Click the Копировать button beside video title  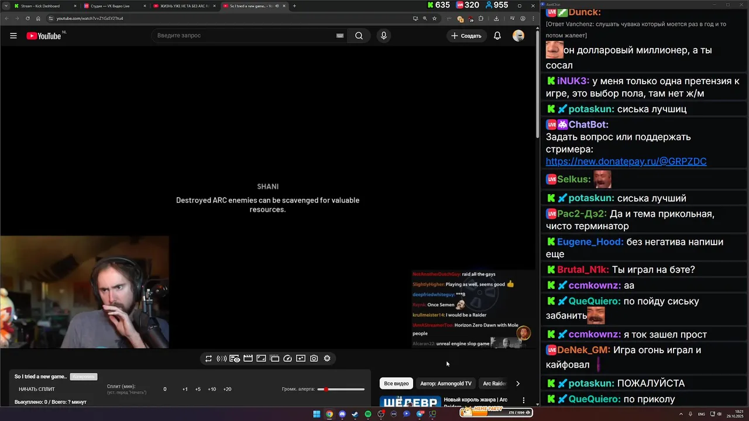[x=84, y=377]
